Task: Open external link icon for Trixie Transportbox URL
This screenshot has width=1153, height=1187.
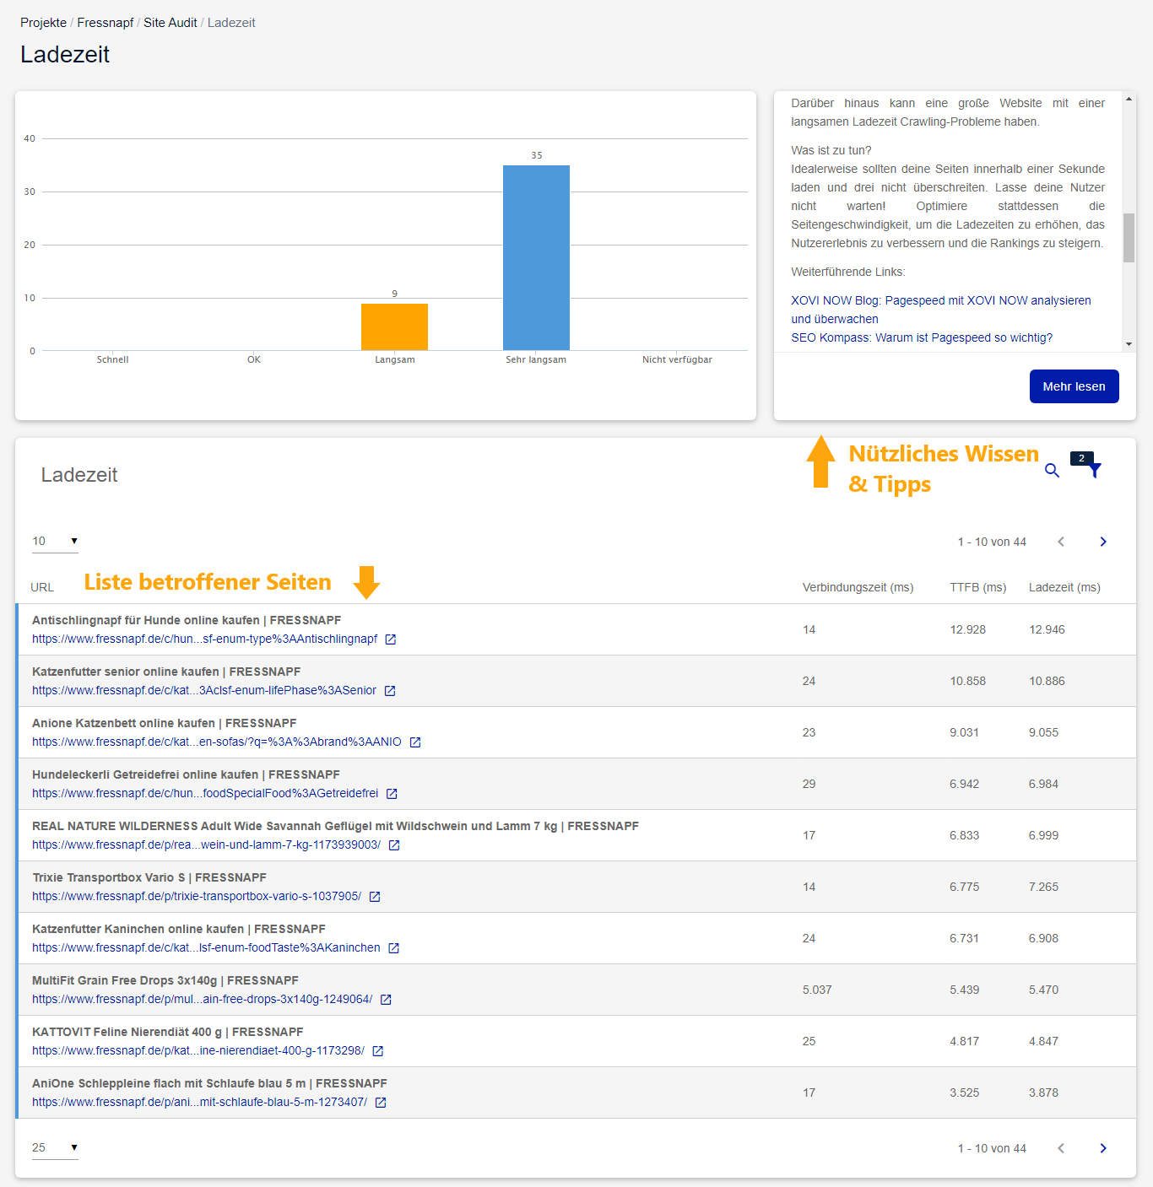Action: [375, 897]
